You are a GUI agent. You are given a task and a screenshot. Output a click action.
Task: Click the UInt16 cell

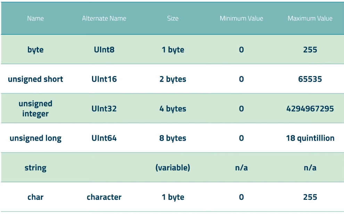(104, 79)
